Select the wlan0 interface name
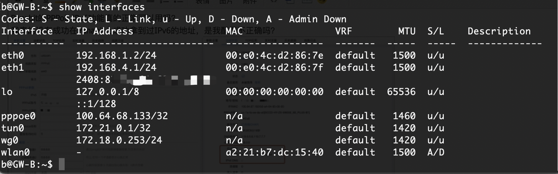This screenshot has width=558, height=174. point(15,152)
